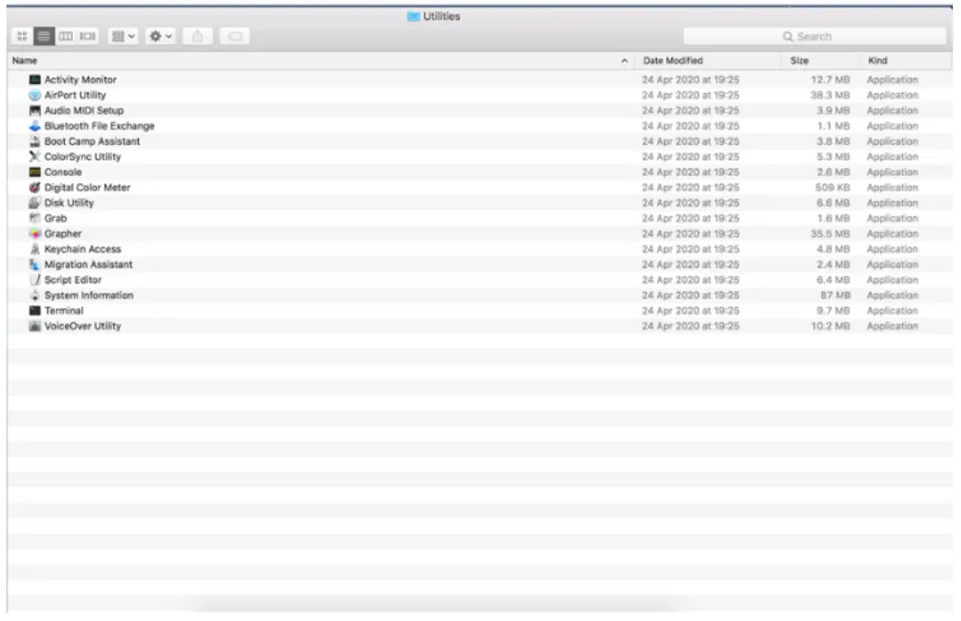
Task: Select Grab app icon
Action: click(35, 218)
